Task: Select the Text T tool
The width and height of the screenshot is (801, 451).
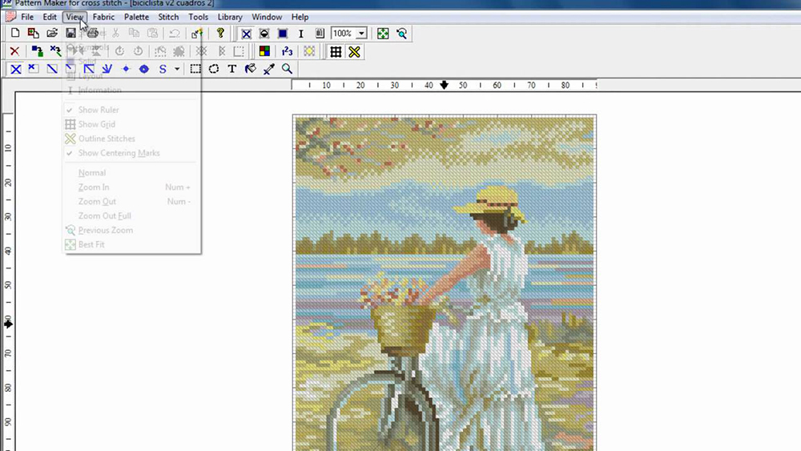Action: [x=232, y=69]
